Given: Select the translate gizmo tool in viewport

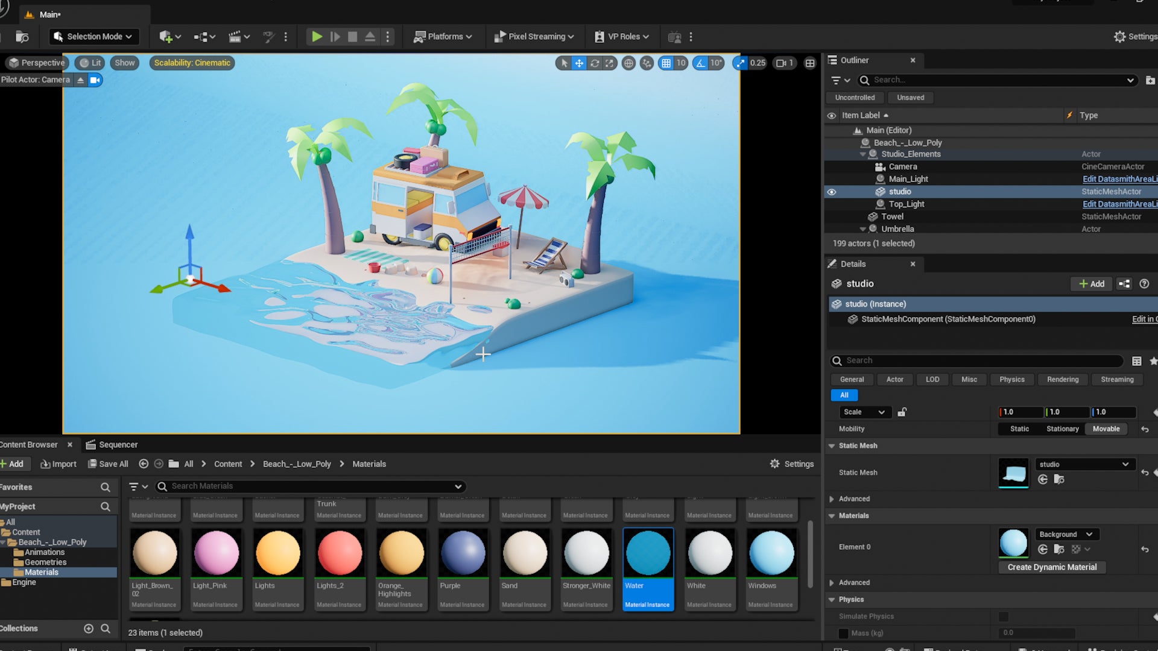Looking at the screenshot, I should click(x=579, y=63).
